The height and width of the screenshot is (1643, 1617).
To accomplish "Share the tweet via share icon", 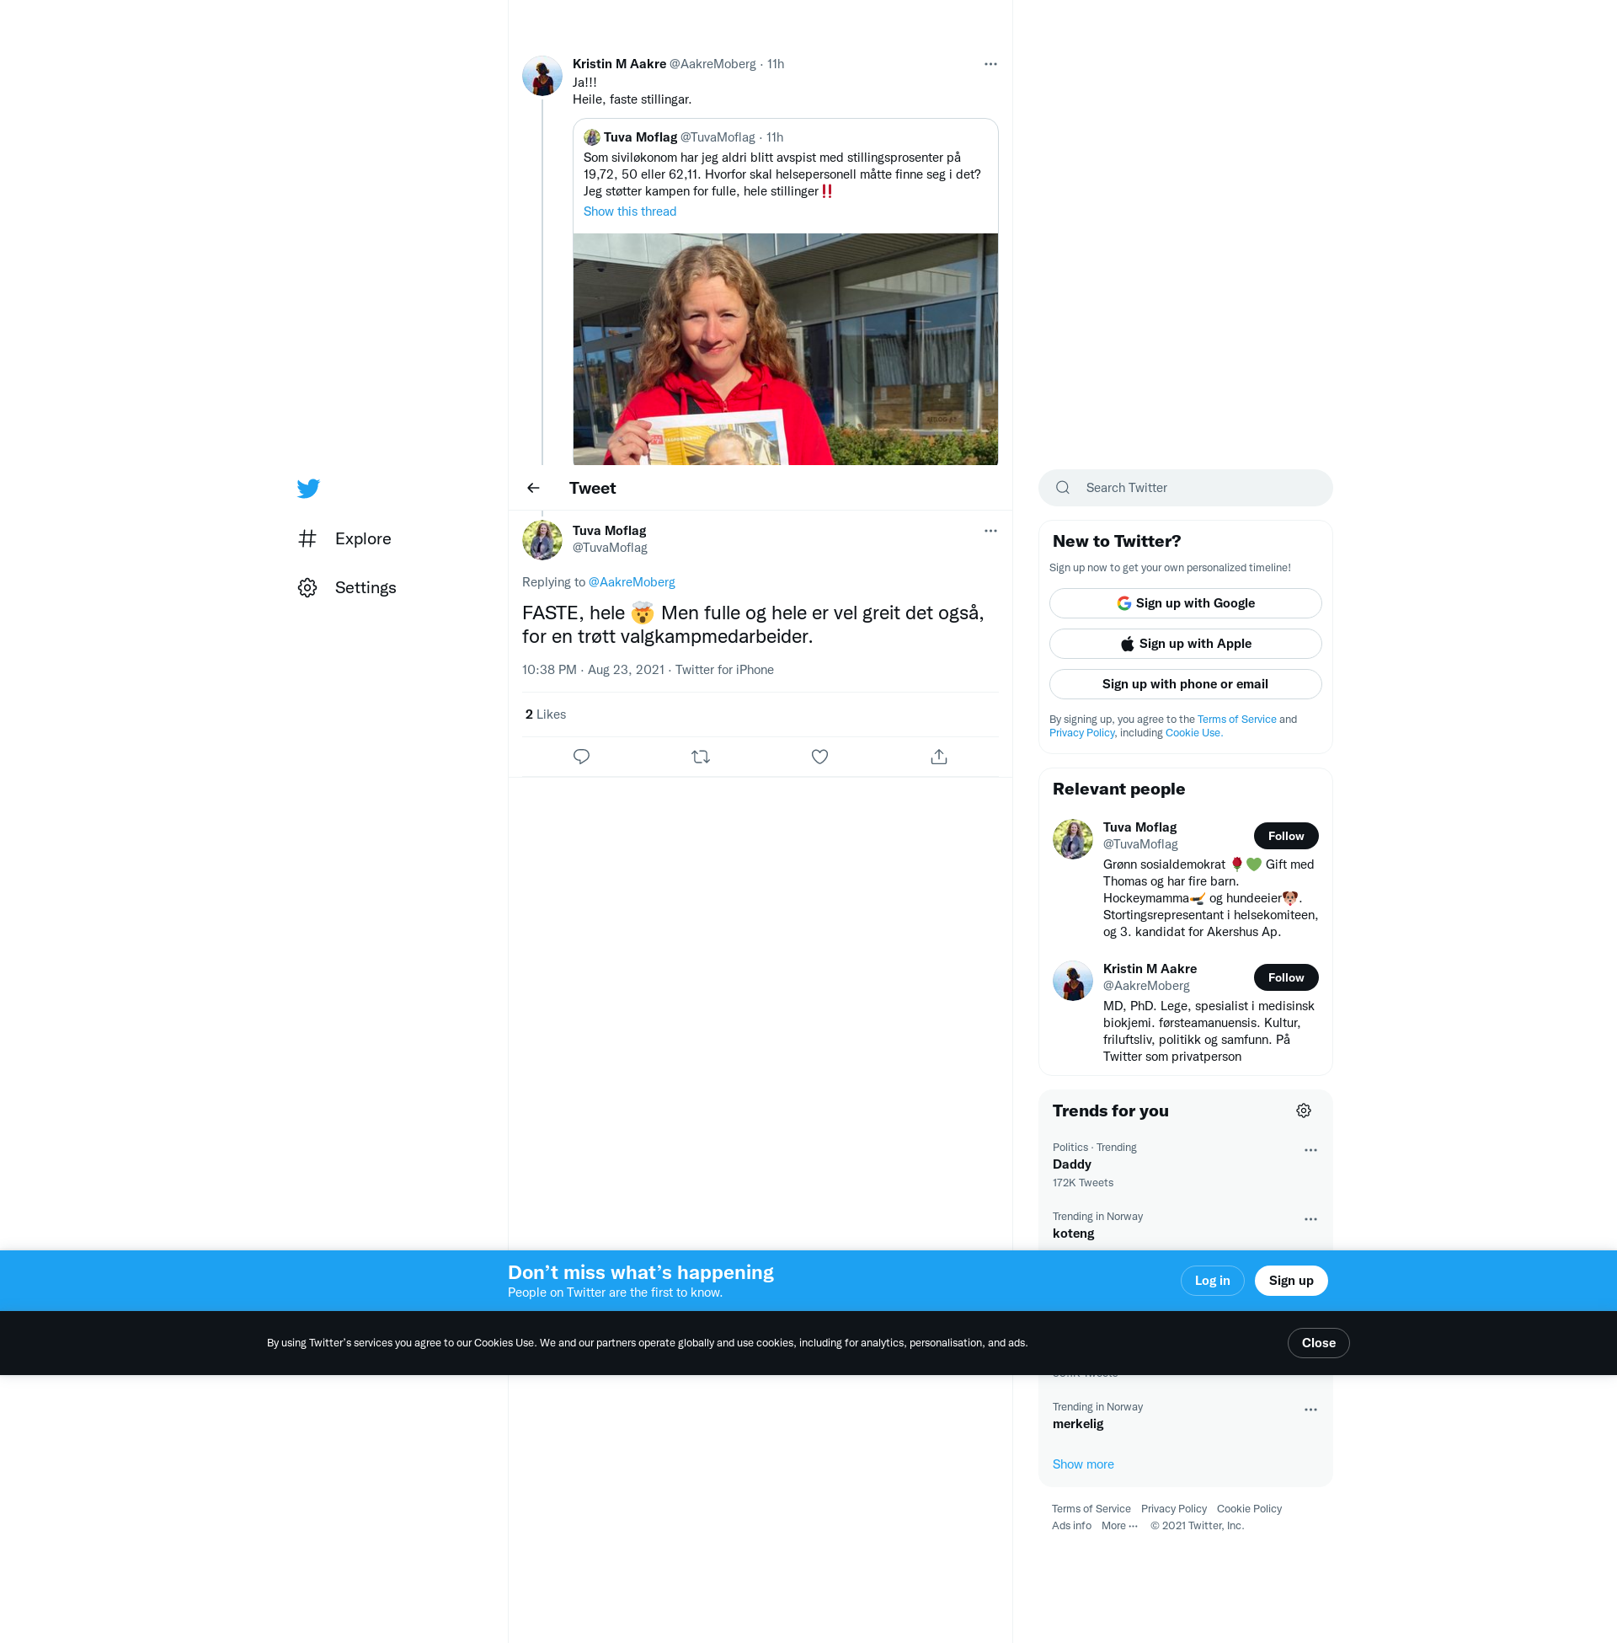I will [939, 757].
